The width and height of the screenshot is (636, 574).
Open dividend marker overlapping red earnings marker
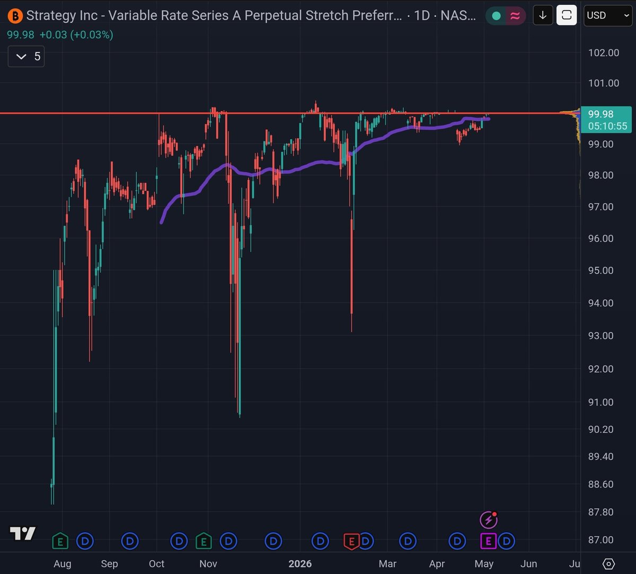[x=367, y=541]
